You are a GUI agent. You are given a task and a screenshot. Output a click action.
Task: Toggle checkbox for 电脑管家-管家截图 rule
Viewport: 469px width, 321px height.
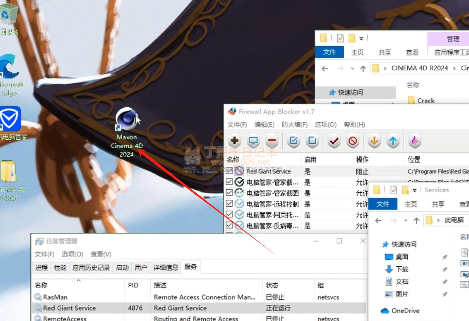point(229,193)
